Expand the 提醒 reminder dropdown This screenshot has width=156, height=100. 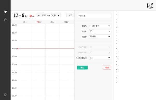[x=100, y=37]
